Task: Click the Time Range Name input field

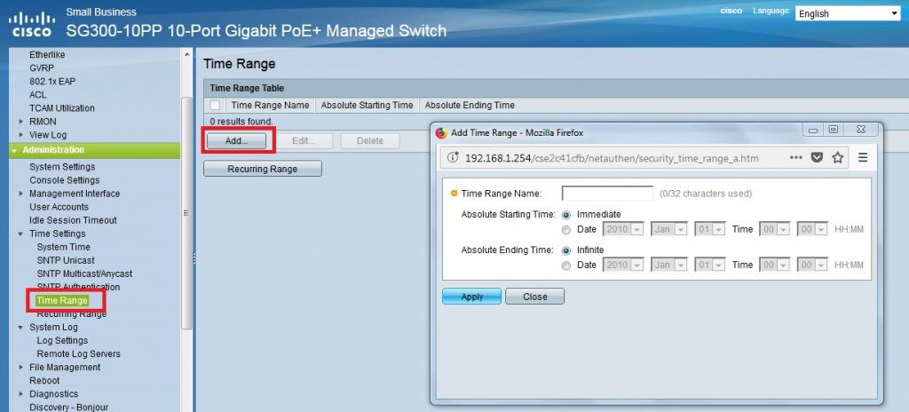Action: (607, 194)
